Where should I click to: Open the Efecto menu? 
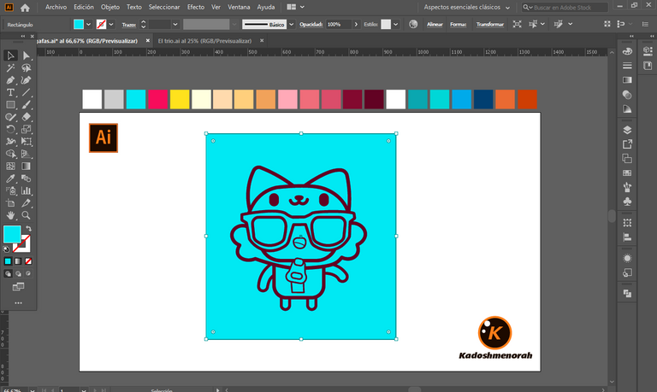pyautogui.click(x=196, y=7)
